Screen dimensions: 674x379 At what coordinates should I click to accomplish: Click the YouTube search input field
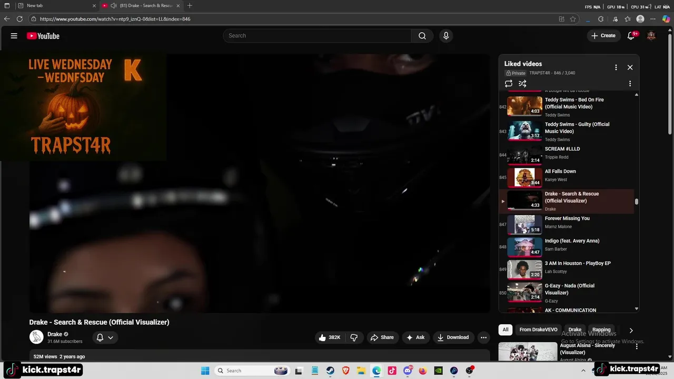318,36
